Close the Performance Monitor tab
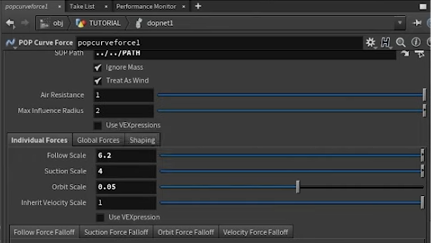The image size is (431, 243). [184, 6]
